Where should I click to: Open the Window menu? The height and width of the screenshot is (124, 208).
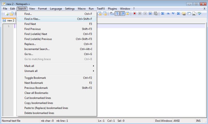tap(125, 9)
